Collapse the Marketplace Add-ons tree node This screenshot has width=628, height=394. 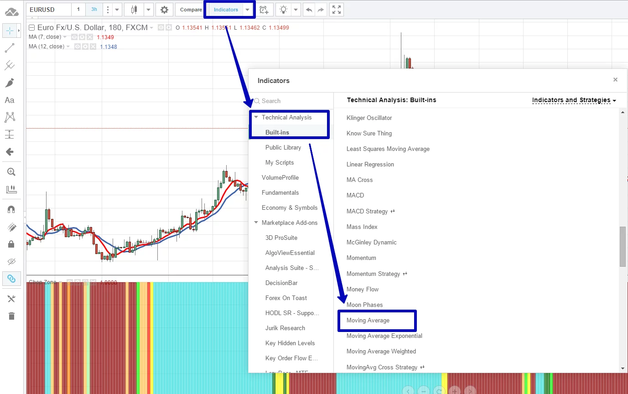(x=256, y=223)
